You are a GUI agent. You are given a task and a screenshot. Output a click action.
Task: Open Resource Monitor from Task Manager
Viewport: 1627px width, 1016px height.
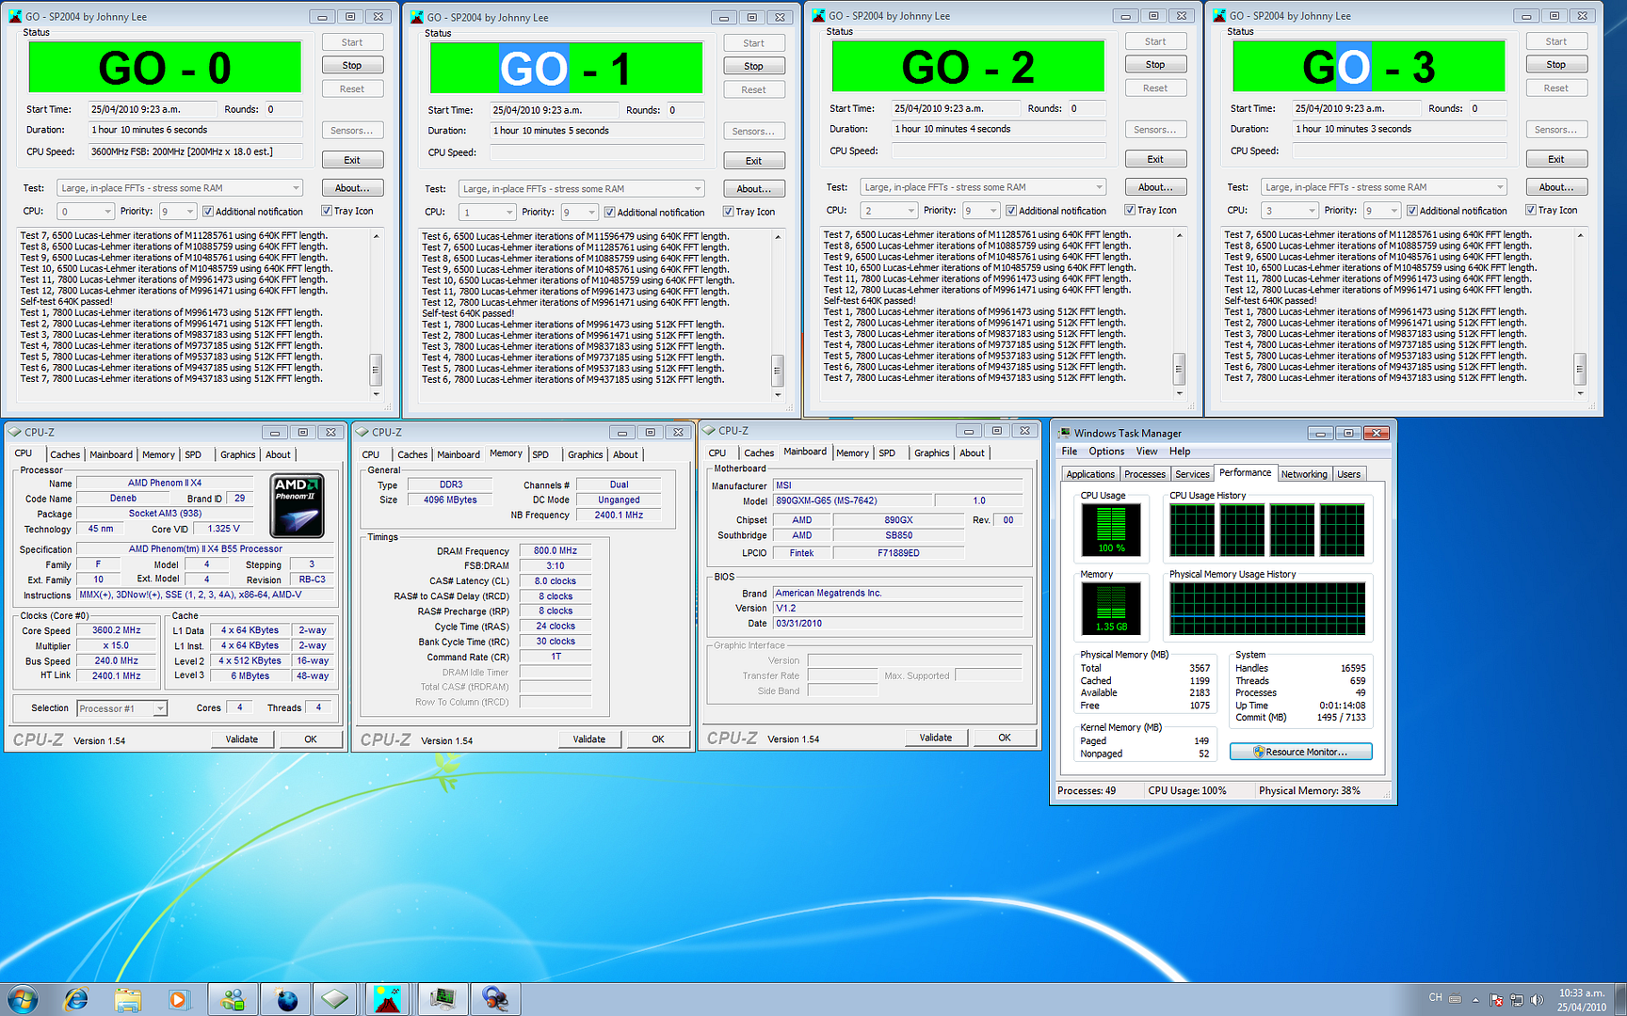pos(1300,752)
